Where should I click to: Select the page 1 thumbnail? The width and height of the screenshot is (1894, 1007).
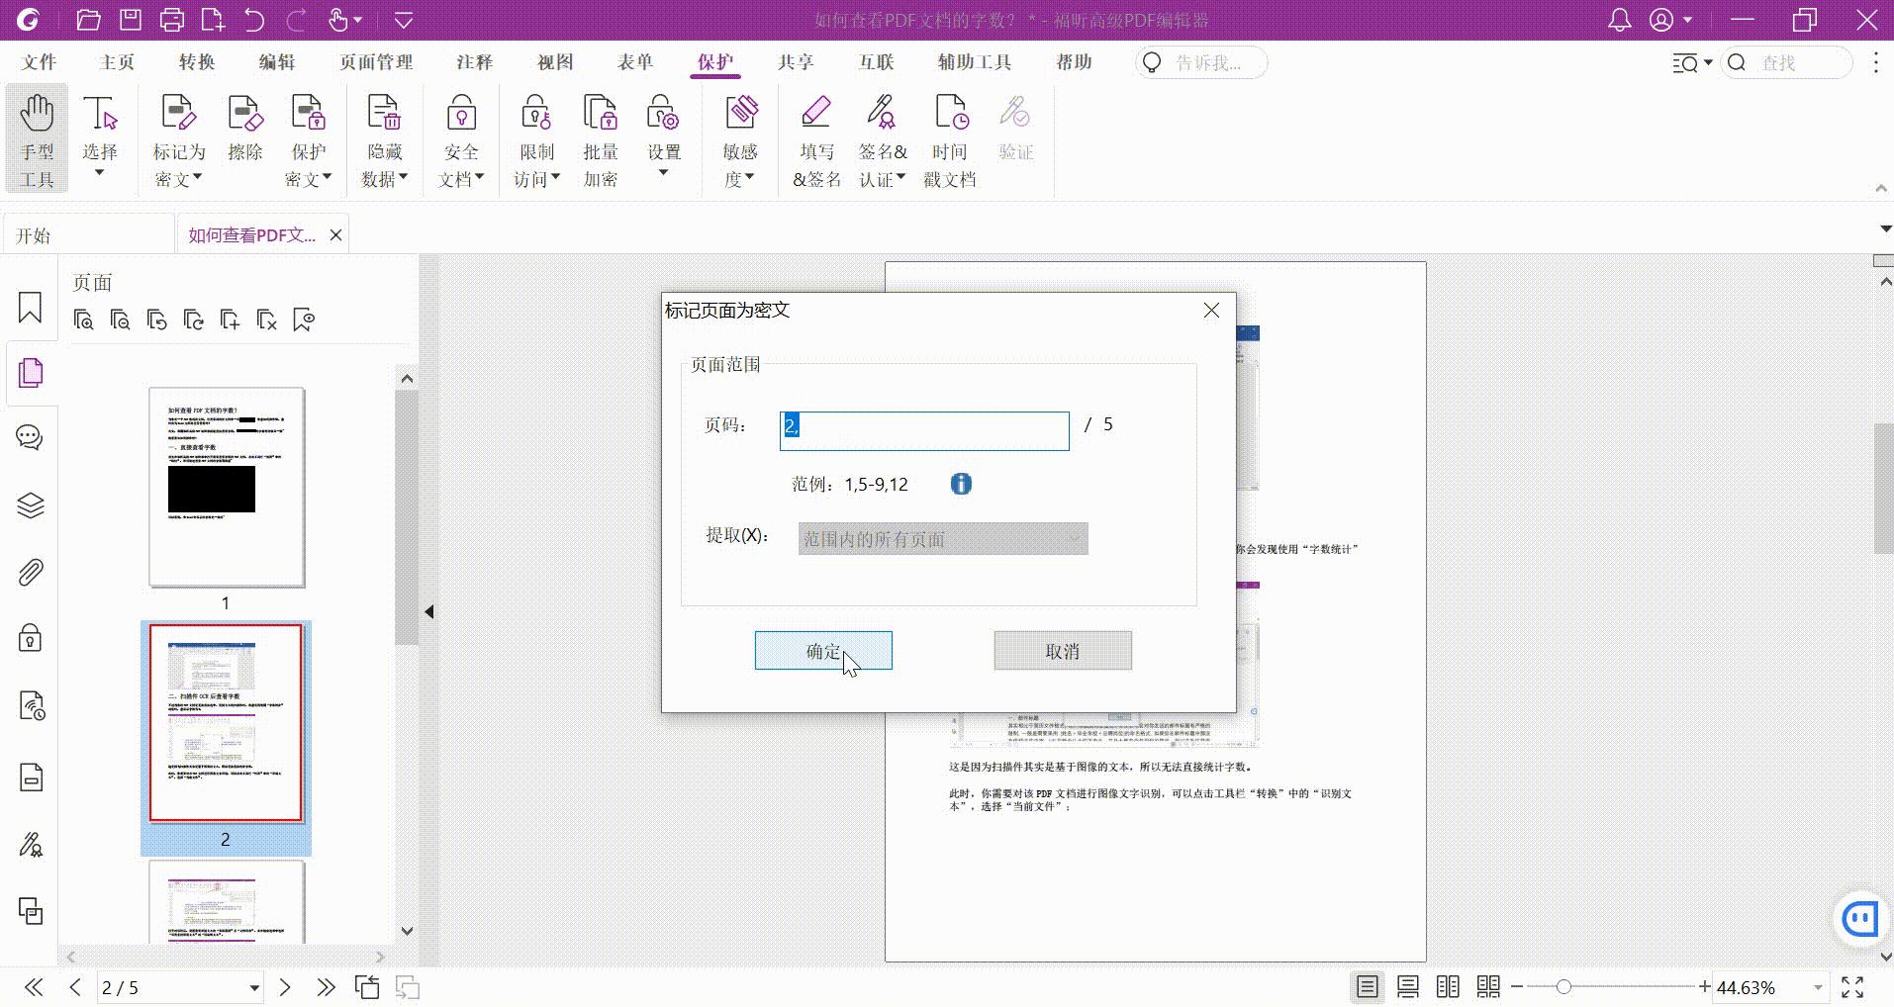pos(227,488)
